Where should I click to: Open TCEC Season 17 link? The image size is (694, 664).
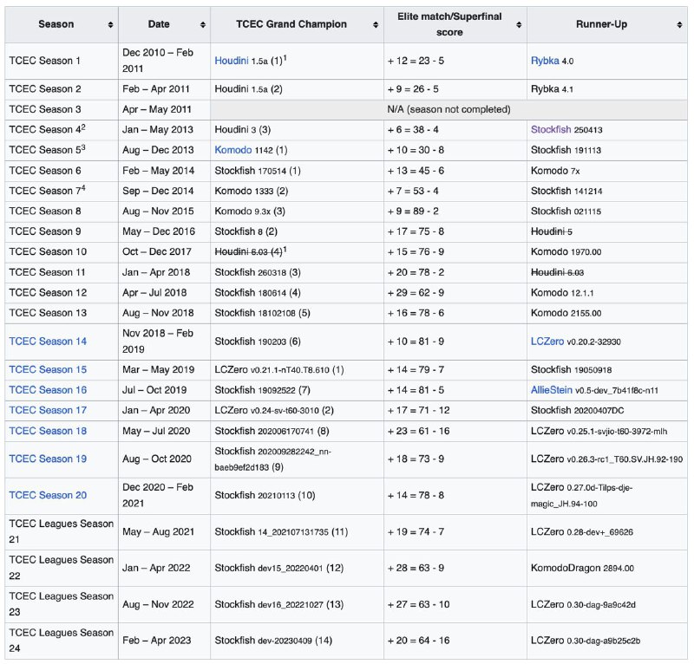click(48, 410)
